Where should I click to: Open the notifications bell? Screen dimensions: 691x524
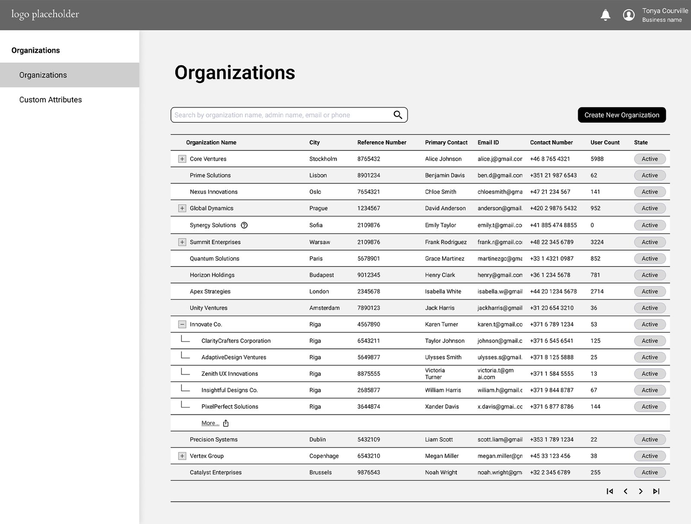pyautogui.click(x=605, y=15)
